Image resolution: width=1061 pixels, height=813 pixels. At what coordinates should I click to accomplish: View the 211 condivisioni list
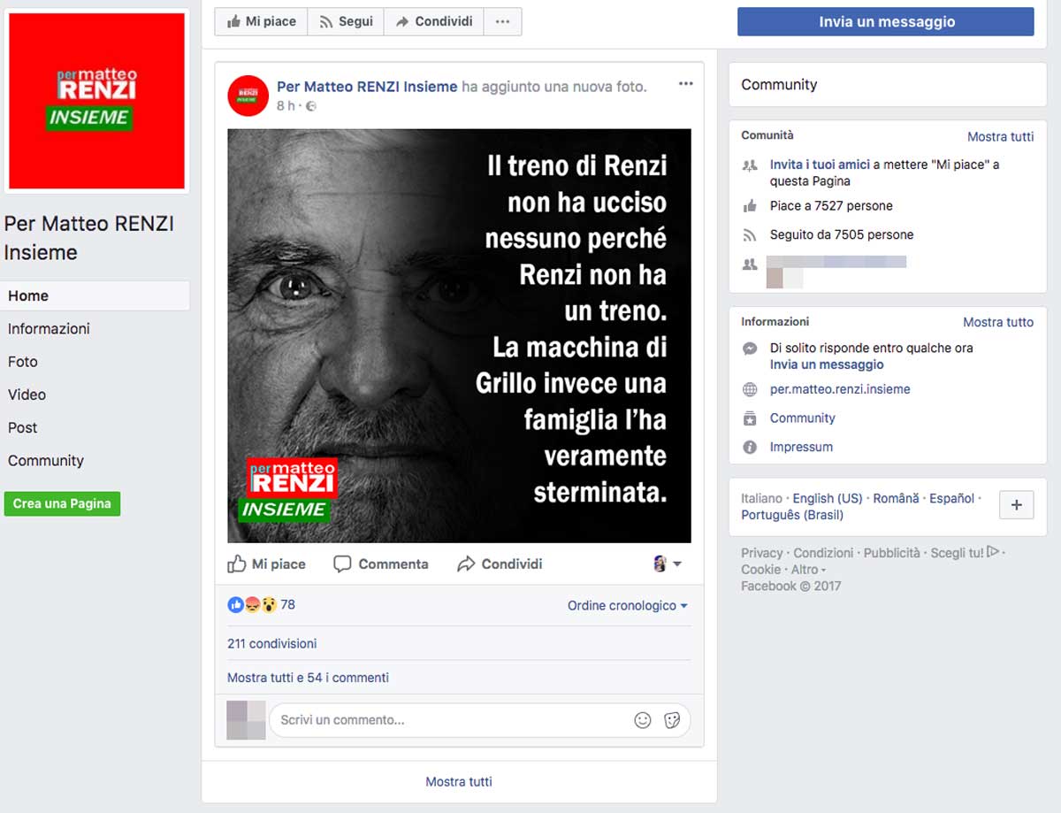tap(271, 644)
